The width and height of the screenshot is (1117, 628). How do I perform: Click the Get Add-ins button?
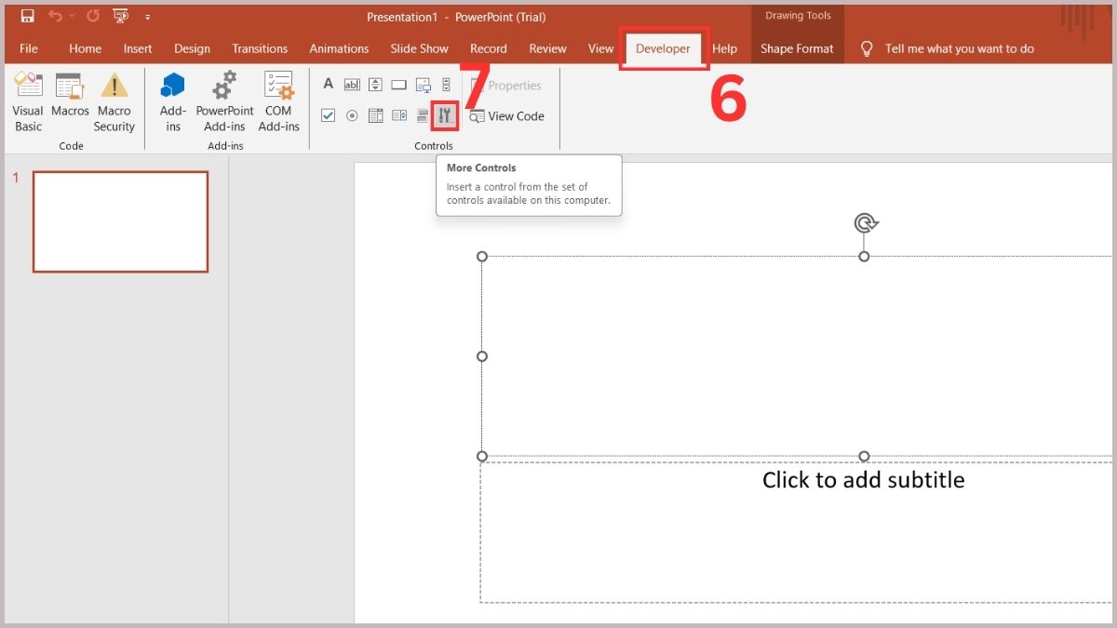click(173, 102)
